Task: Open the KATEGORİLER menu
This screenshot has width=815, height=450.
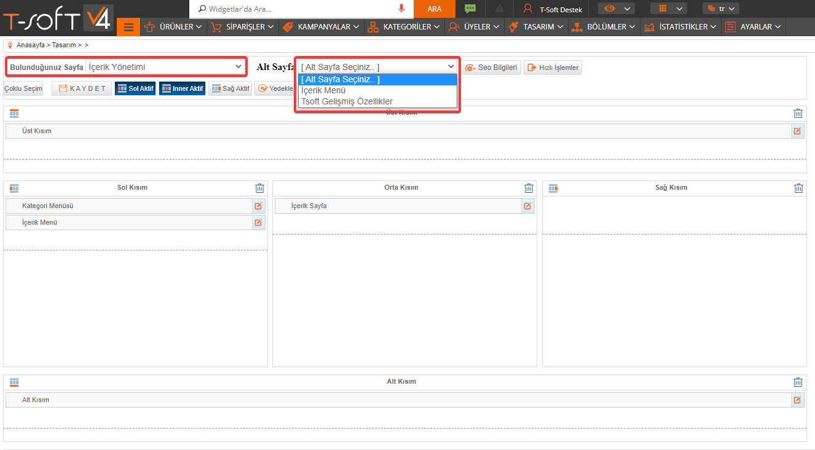Action: (x=404, y=27)
